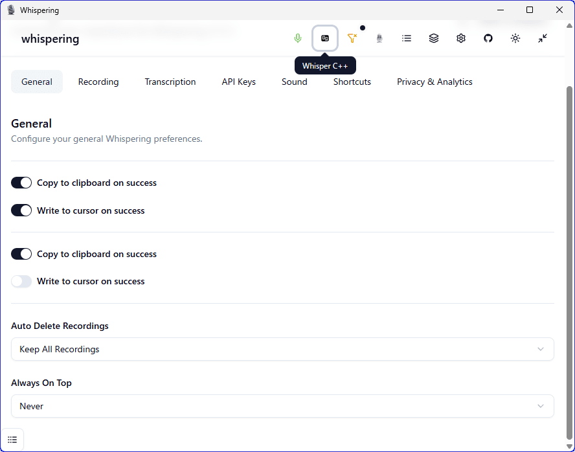
Task: Click the orange filter transformation icon
Action: [x=352, y=38]
